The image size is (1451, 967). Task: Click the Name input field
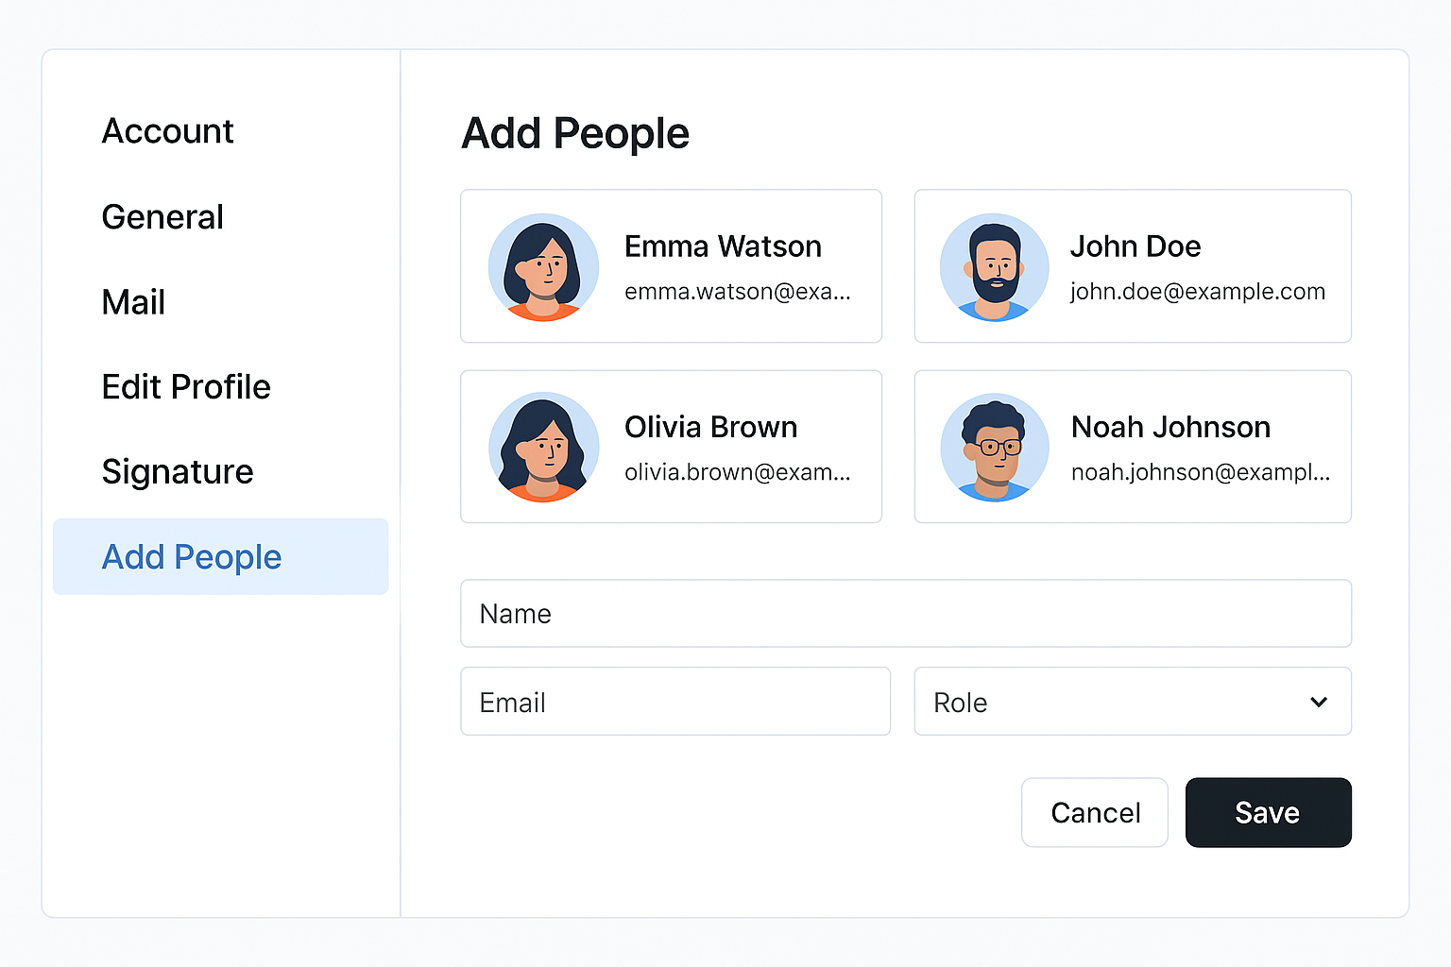click(905, 614)
